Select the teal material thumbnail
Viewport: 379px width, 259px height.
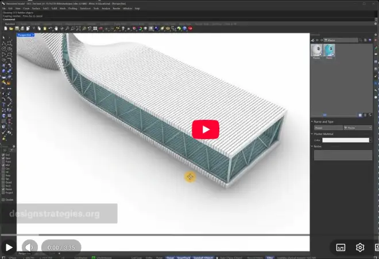click(x=329, y=51)
